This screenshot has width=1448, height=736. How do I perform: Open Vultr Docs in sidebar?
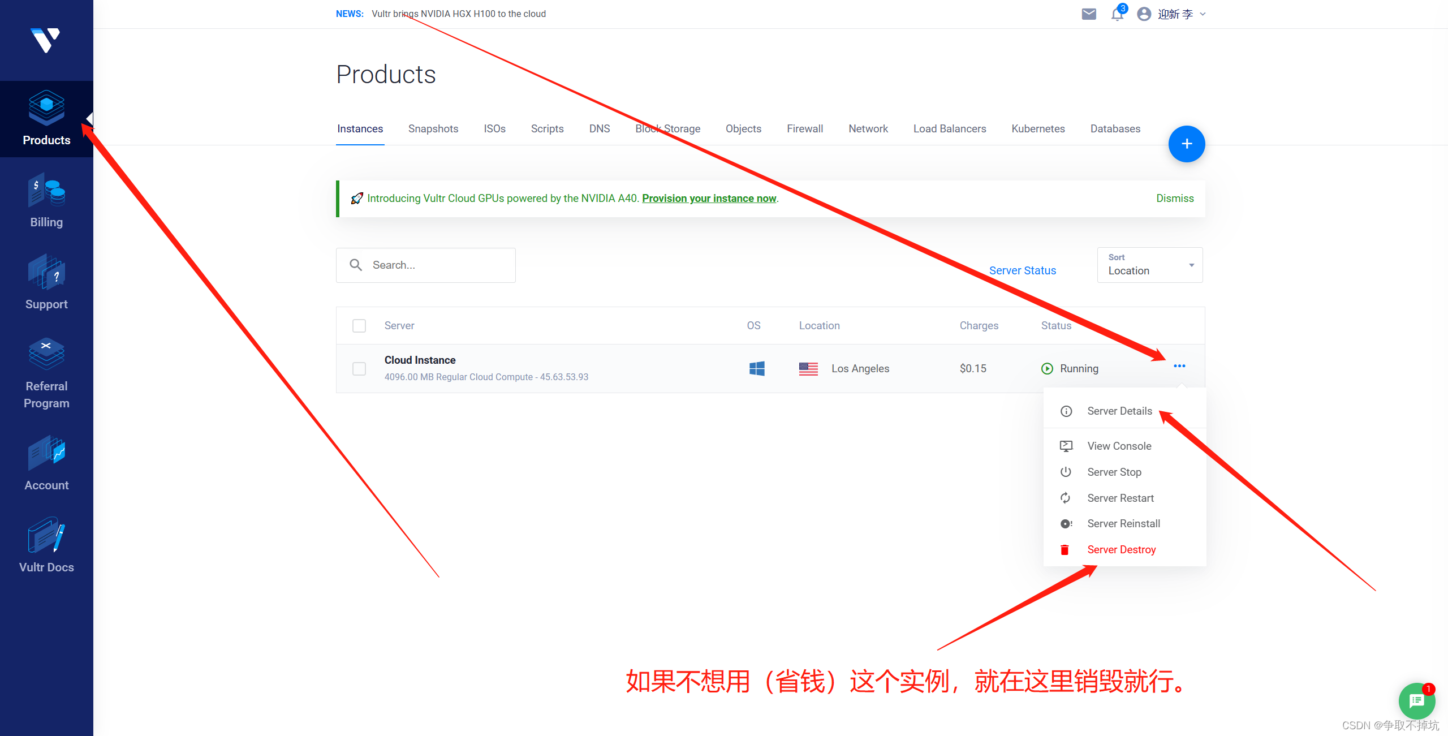(x=46, y=546)
